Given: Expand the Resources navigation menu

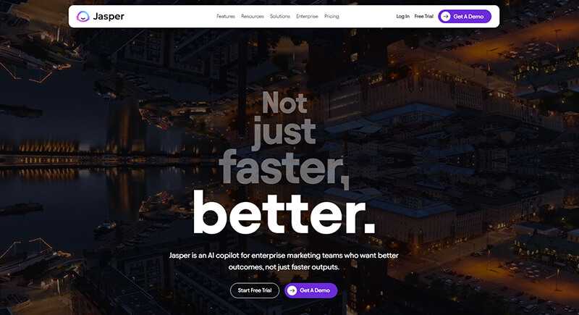Looking at the screenshot, I should click(x=253, y=16).
